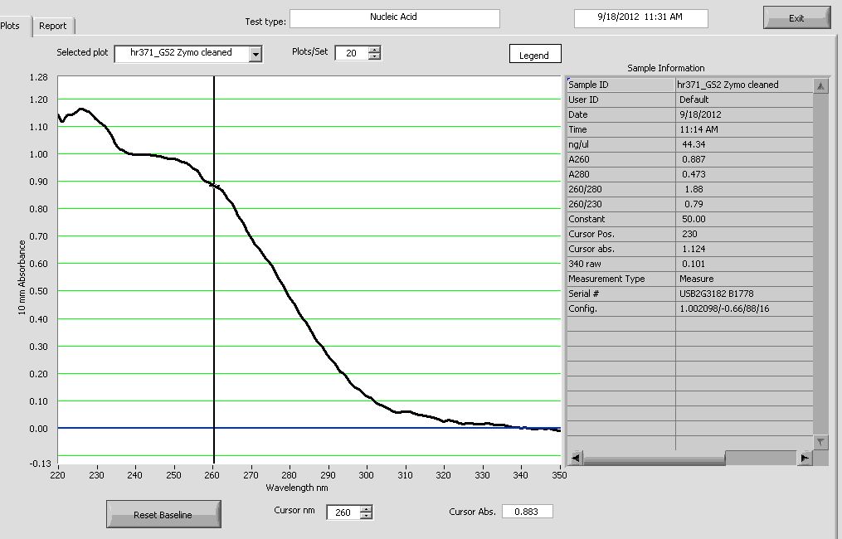Select the 260/230 ratio value 0.79

tap(744, 205)
